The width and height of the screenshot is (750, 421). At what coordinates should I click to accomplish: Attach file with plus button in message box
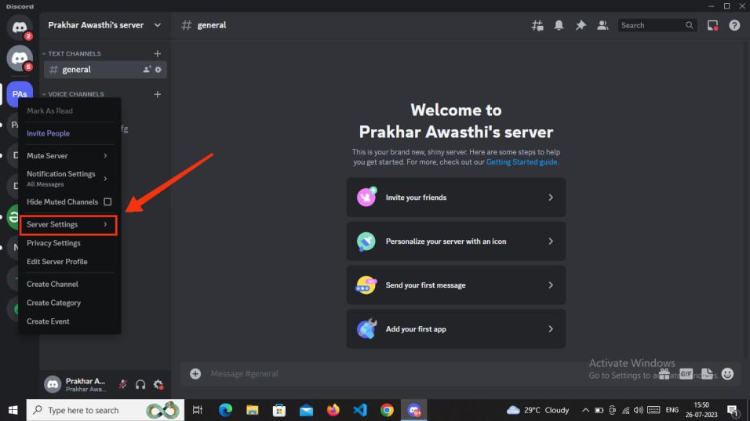(x=195, y=374)
